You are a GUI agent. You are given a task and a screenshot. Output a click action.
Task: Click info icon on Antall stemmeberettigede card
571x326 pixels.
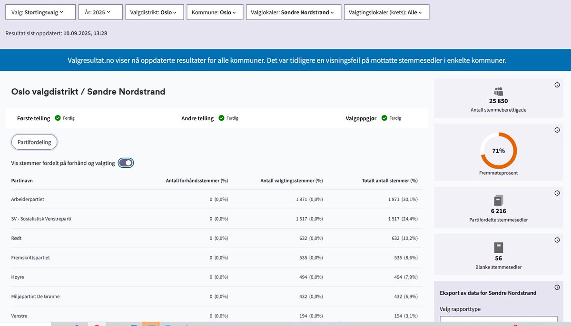point(557,85)
